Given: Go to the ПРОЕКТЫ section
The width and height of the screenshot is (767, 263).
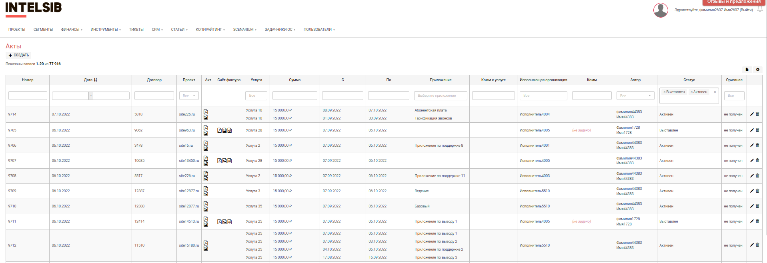Looking at the screenshot, I should click(x=17, y=30).
